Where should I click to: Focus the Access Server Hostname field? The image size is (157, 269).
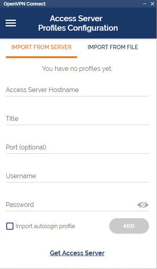pyautogui.click(x=77, y=90)
